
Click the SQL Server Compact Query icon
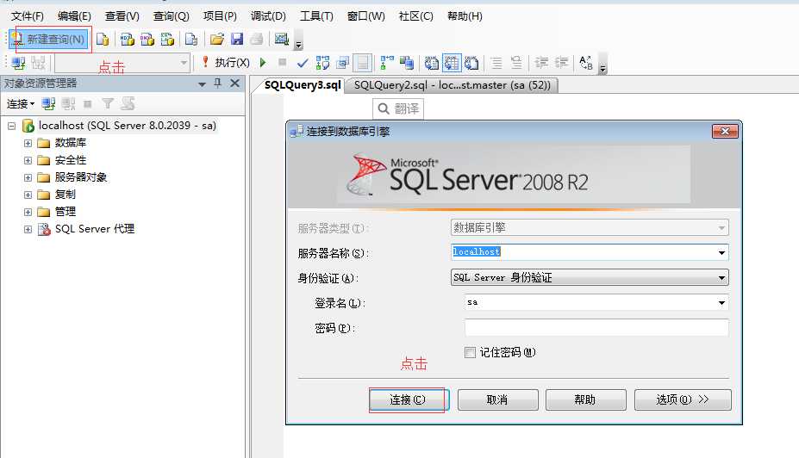(x=191, y=40)
